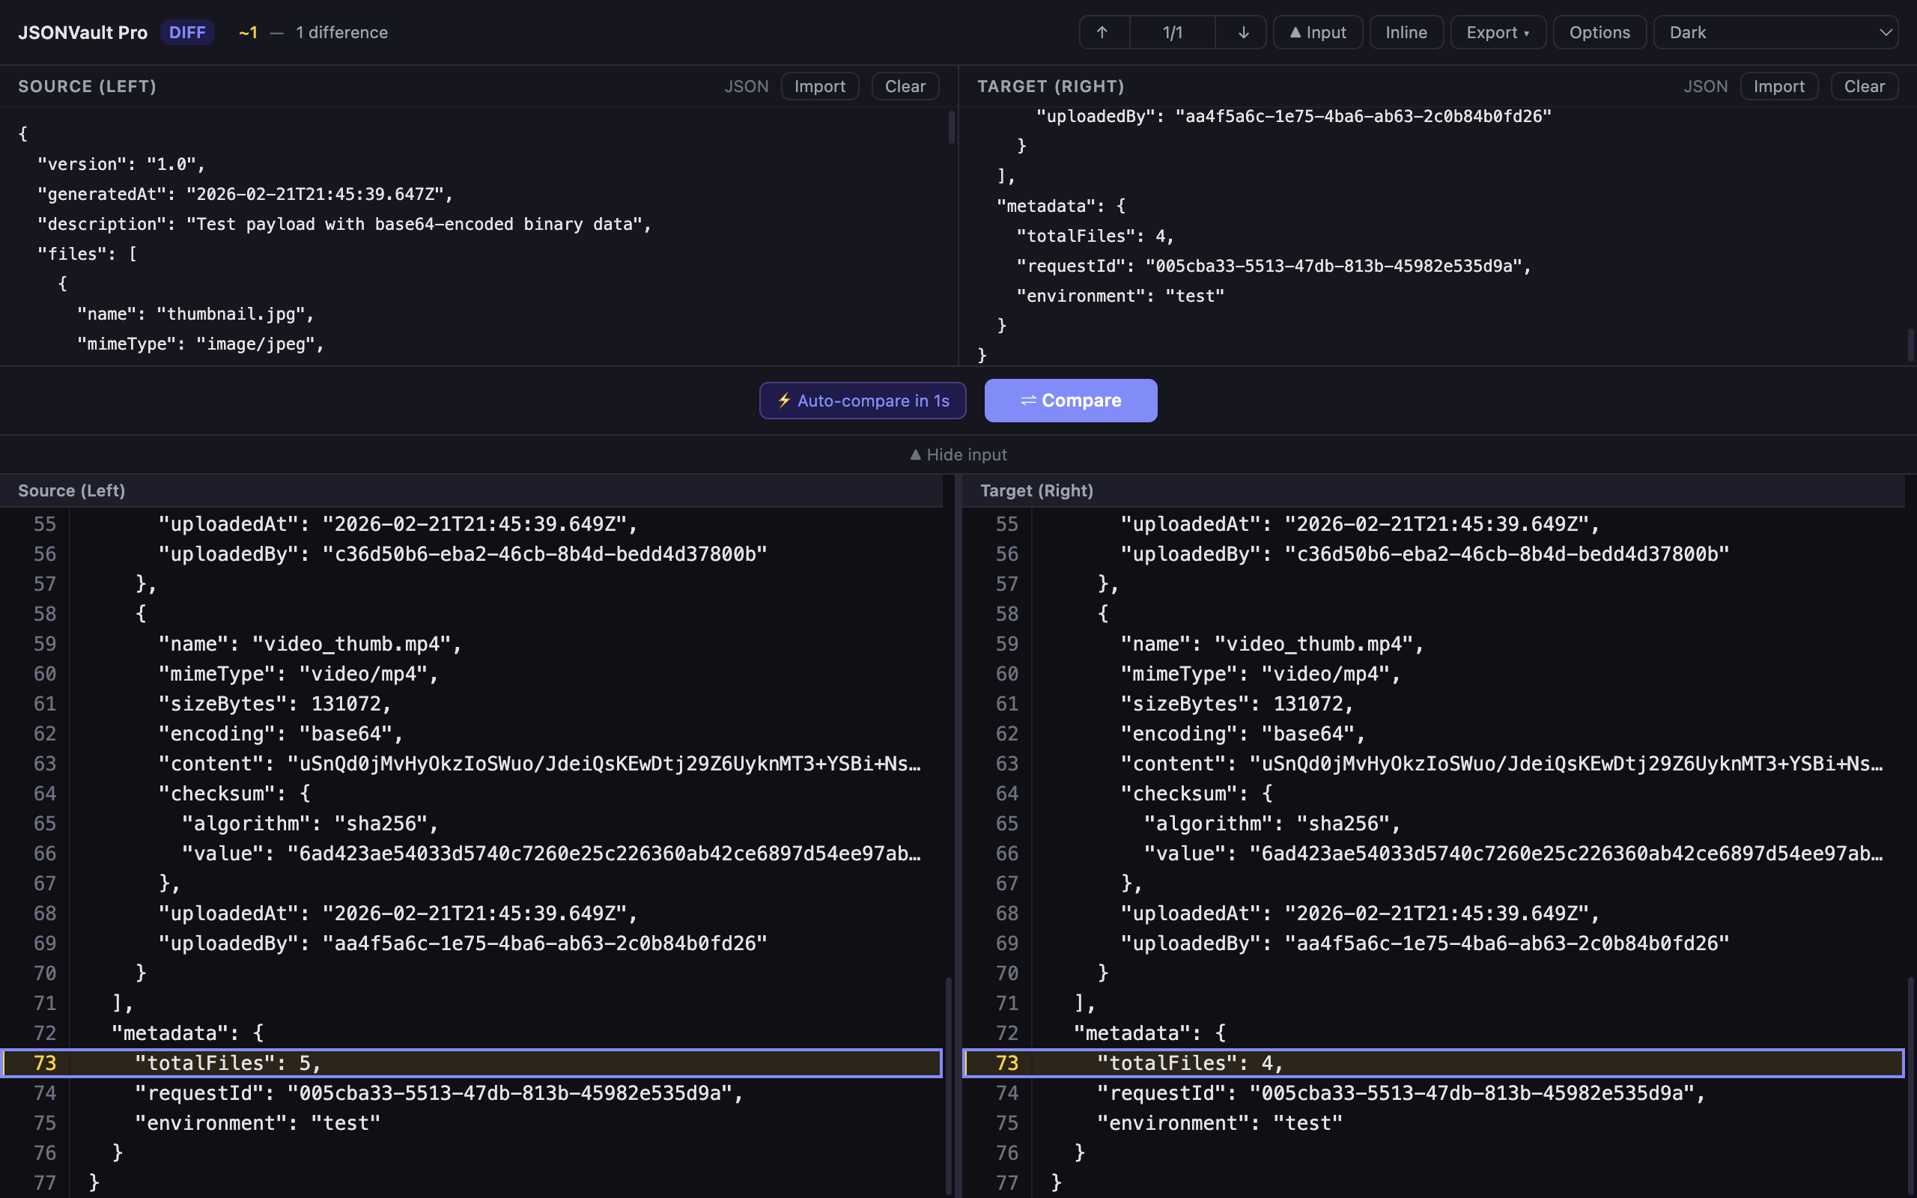Clear the Source left input

pos(905,86)
